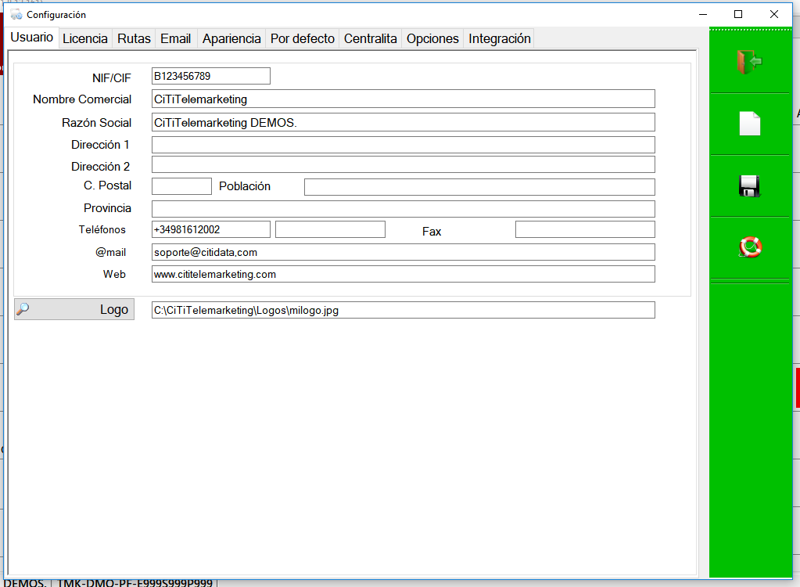Click the Provincia label
Screen dimensions: 800x587
point(107,208)
